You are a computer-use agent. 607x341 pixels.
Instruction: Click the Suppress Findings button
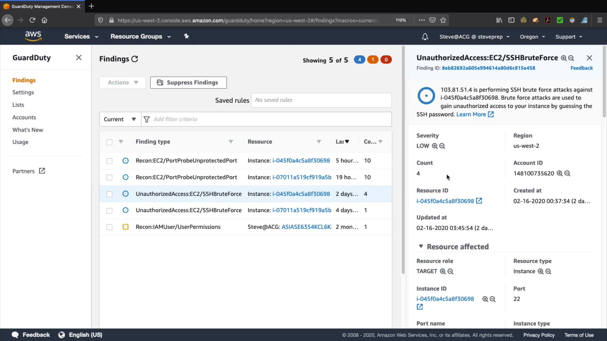coord(188,82)
